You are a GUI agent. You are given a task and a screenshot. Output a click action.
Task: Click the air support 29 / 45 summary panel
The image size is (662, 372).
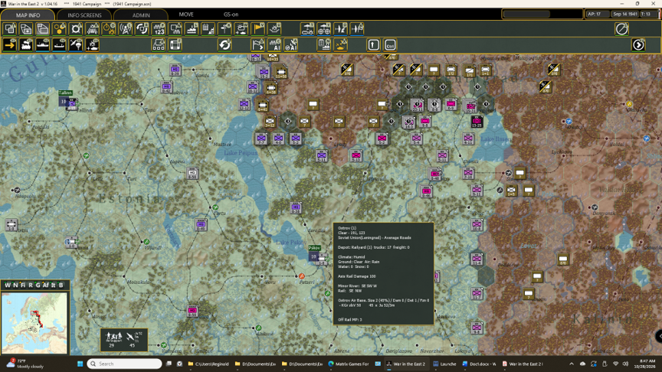[x=124, y=340]
